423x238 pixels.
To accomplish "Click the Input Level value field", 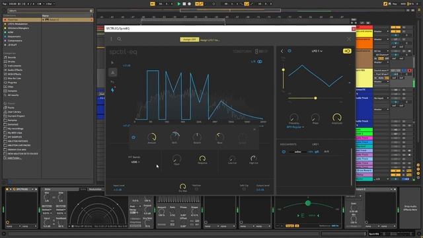I will (x=118, y=190).
